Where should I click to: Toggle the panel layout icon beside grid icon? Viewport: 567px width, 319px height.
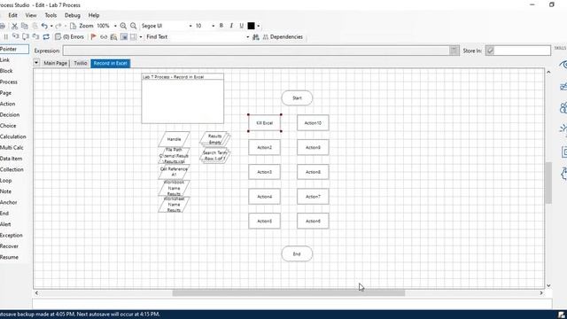coord(134,37)
